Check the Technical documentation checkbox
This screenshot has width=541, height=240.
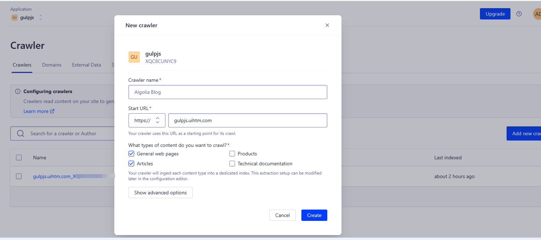coord(232,164)
